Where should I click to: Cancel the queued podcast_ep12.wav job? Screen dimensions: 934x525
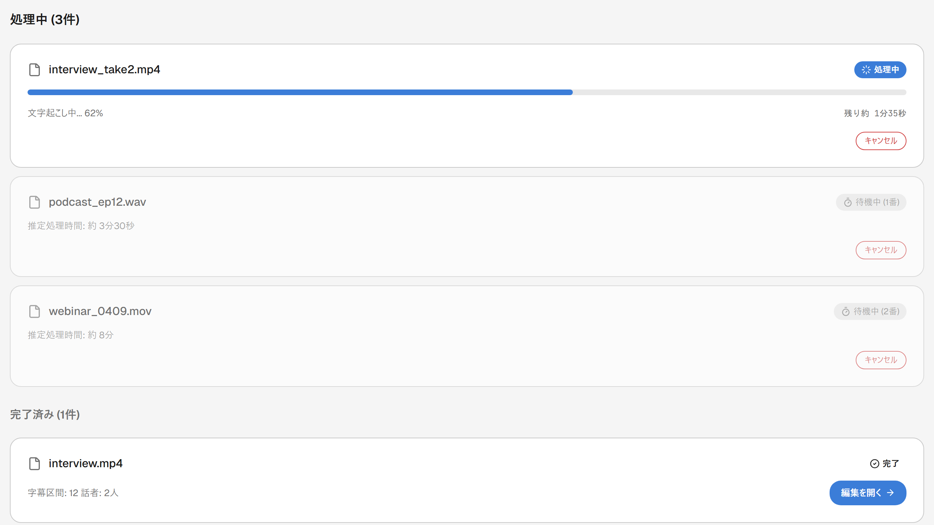pyautogui.click(x=881, y=250)
